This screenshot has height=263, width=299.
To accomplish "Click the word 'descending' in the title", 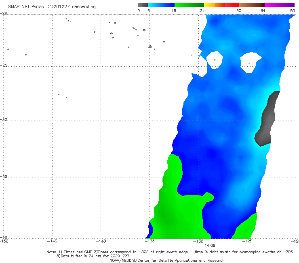I will pos(84,7).
